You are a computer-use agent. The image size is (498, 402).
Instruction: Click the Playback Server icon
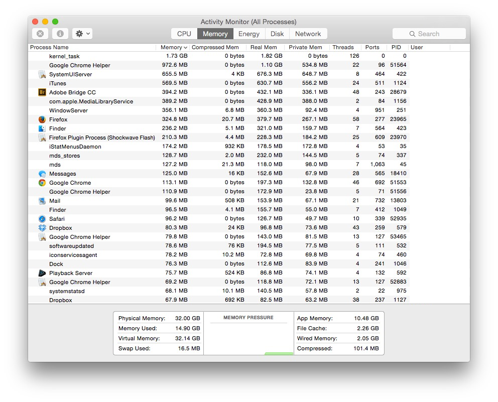42,273
